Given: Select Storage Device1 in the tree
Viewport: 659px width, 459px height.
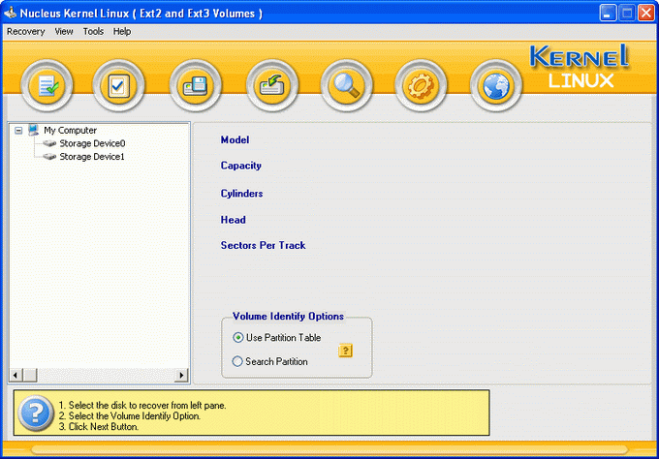Looking at the screenshot, I should [x=92, y=157].
